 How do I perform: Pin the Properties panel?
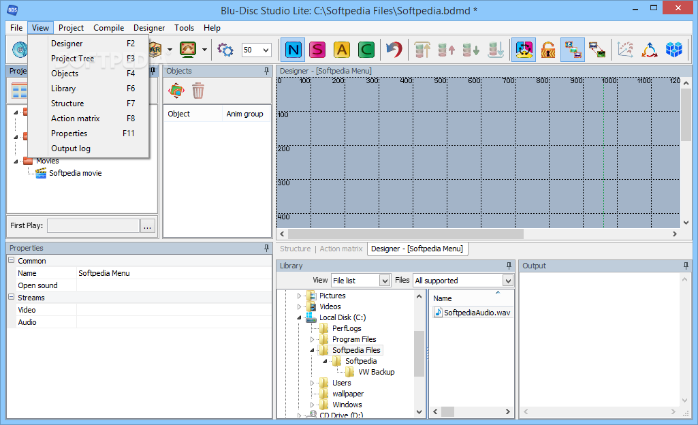click(x=266, y=248)
